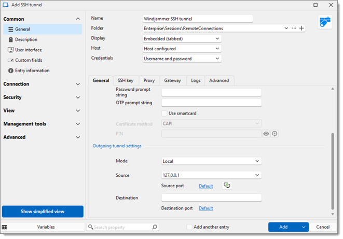Click scrollbar up arrow
This screenshot has width=343, height=239.
[333, 89]
